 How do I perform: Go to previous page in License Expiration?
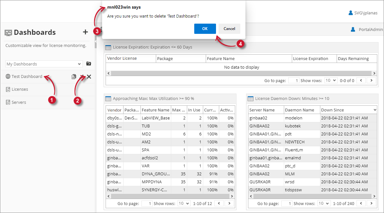click(x=361, y=80)
